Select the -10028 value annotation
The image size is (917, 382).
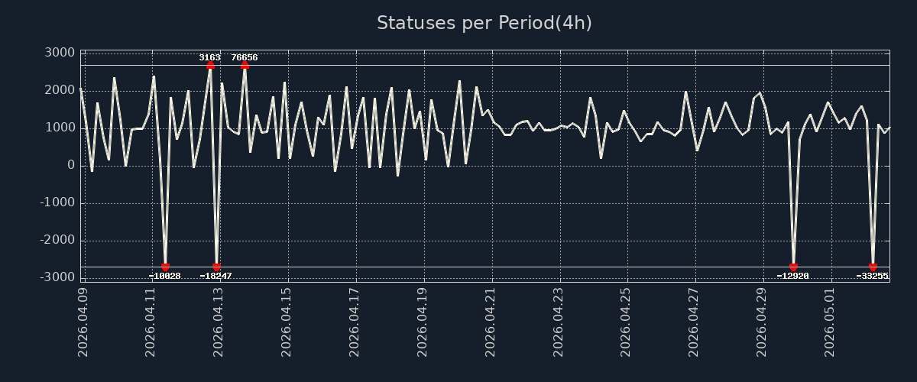[165, 276]
